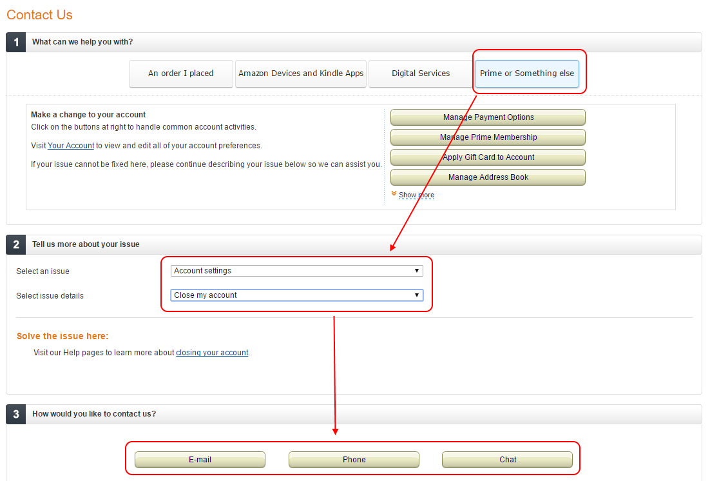Choose Amazon Devices and Kindle Apps tab
Viewport: 710px width, 481px height.
point(301,74)
